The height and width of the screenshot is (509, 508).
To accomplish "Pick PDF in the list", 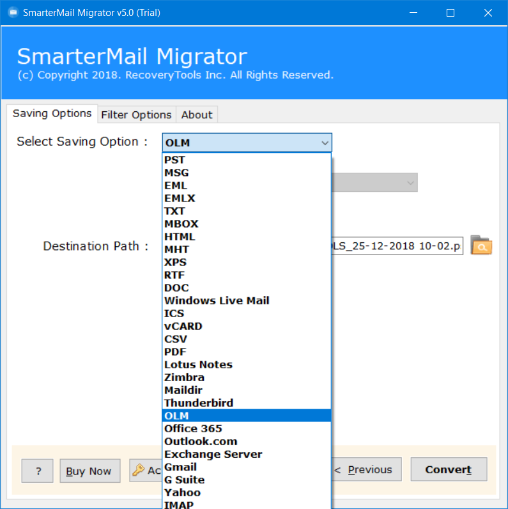I will pyautogui.click(x=247, y=352).
